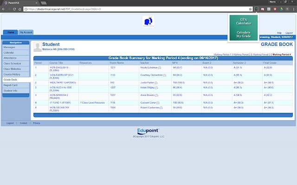Image resolution: width=297 pixels, height=185 pixels.
Task: Email teacher Annie Bowers via envelope icon
Action: click(x=157, y=95)
